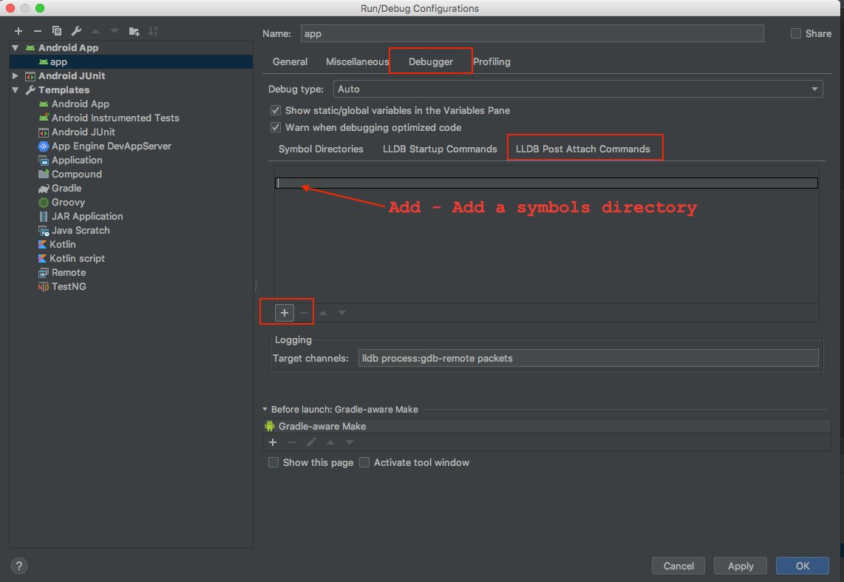Screen dimensions: 844x582
Task: Open help with question mark button
Action: click(x=18, y=566)
